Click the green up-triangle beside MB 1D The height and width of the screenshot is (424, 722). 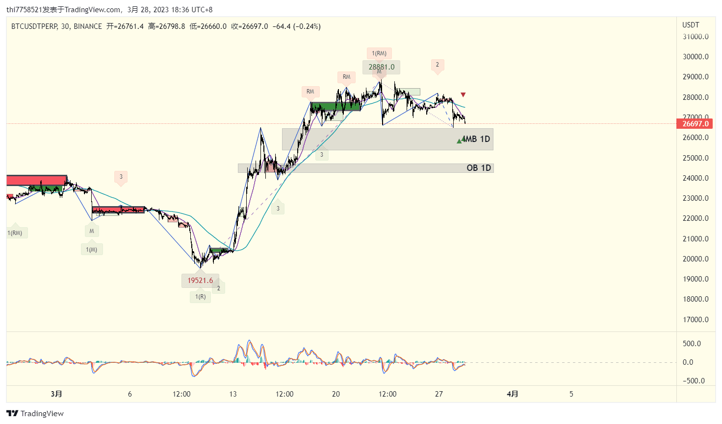459,141
